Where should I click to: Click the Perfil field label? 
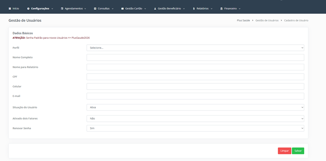tap(16, 48)
